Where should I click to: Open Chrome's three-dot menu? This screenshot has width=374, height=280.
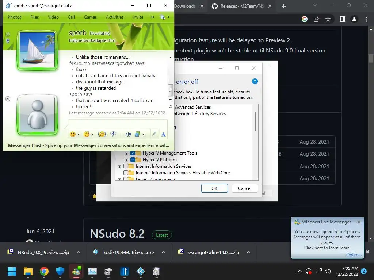[366, 19]
